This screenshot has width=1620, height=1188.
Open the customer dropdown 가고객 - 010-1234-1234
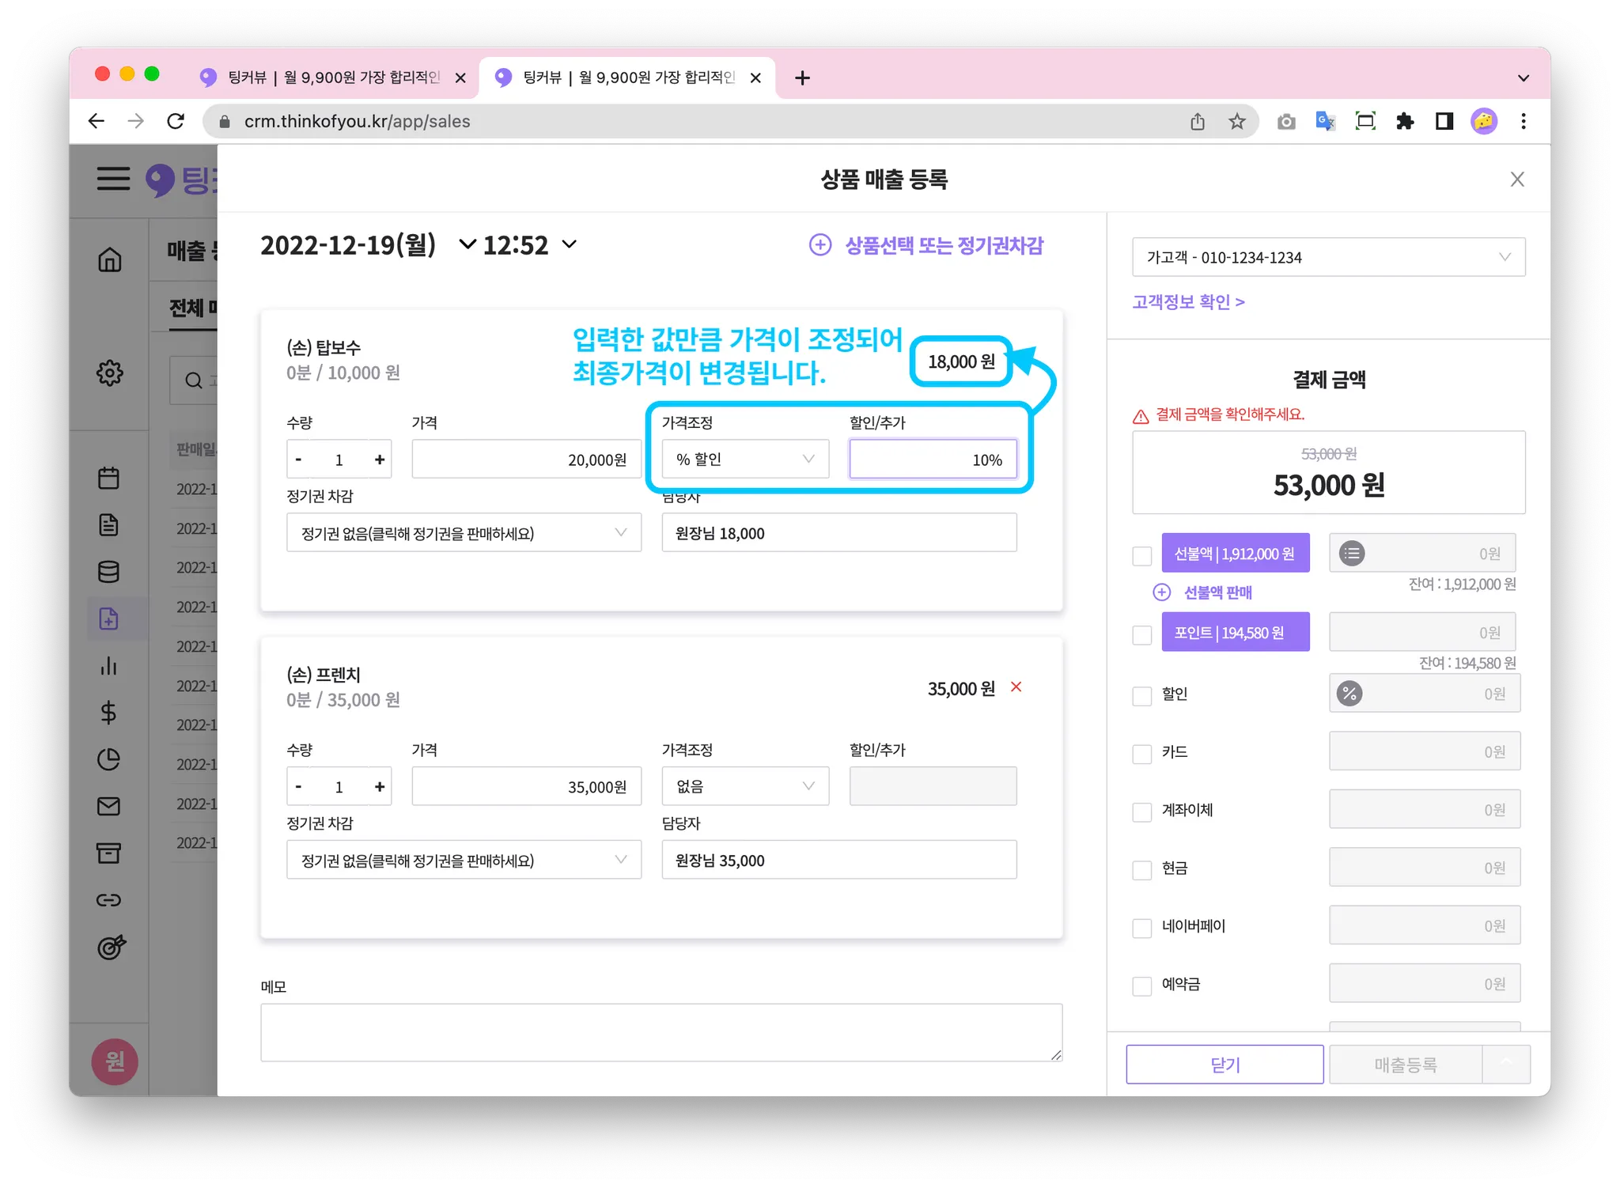click(1328, 257)
